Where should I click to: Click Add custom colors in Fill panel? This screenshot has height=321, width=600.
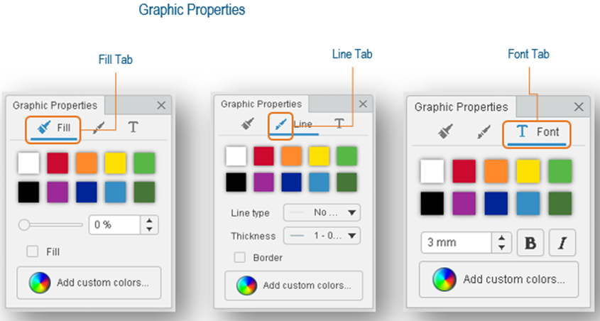click(89, 283)
